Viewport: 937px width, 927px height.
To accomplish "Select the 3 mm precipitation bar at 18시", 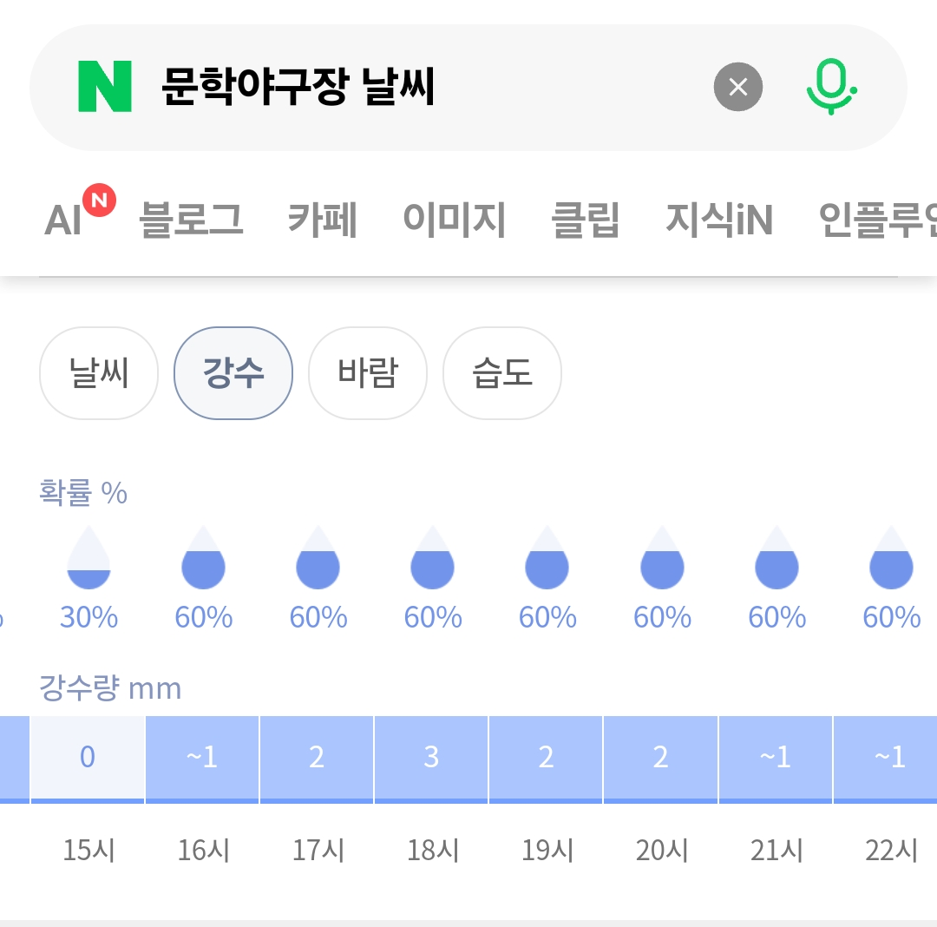I will click(431, 759).
